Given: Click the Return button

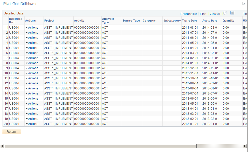Looking at the screenshot, I should (x=11, y=131).
